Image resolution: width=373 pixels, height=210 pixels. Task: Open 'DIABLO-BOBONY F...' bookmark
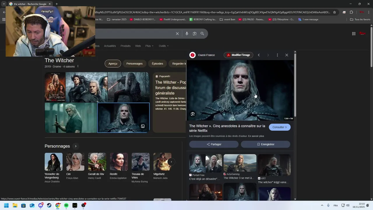coord(142,20)
